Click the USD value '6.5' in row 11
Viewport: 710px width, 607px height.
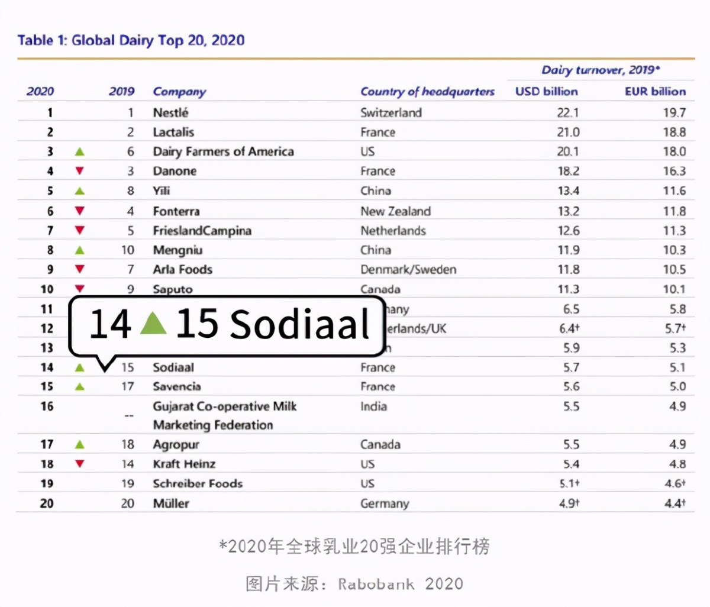coord(571,309)
